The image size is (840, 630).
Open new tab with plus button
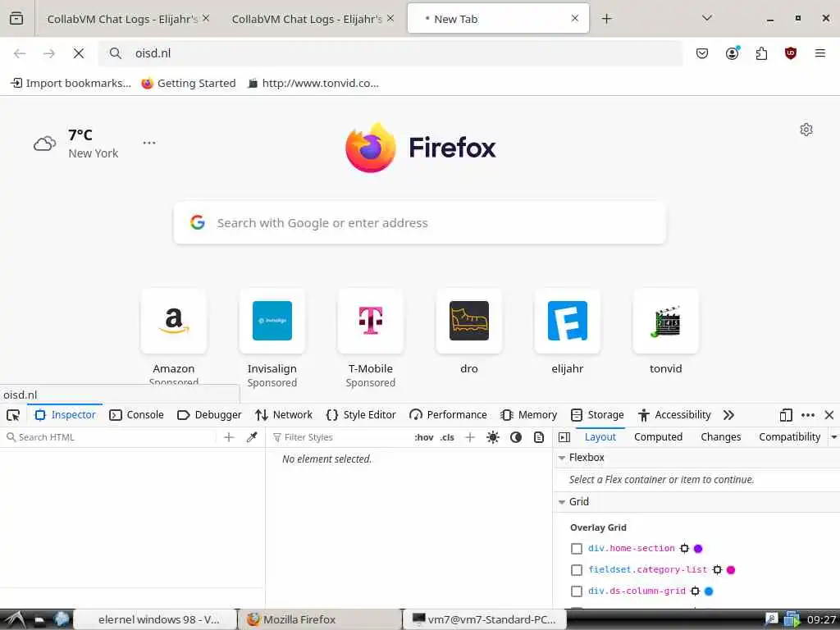(606, 19)
